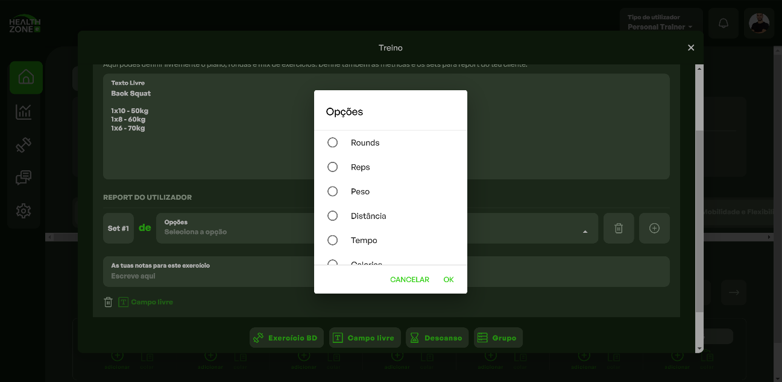
Task: Expand the Tipo de utilizador dropdown
Action: pyautogui.click(x=661, y=23)
